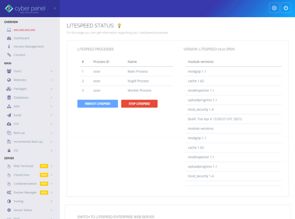Screen dimensions: 295x219
Task: Click the Stop LiteSpeed button
Action: point(139,104)
